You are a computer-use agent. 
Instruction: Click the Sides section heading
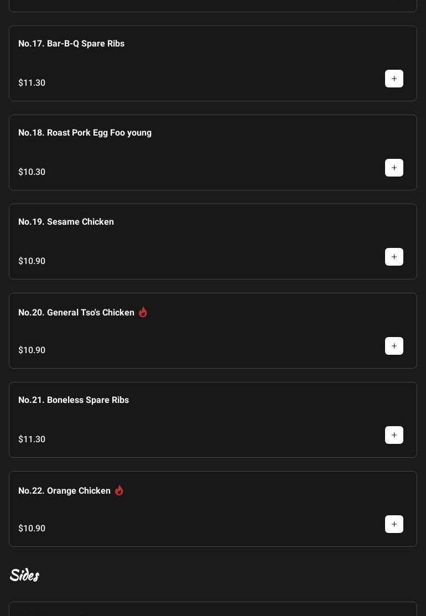tap(24, 575)
